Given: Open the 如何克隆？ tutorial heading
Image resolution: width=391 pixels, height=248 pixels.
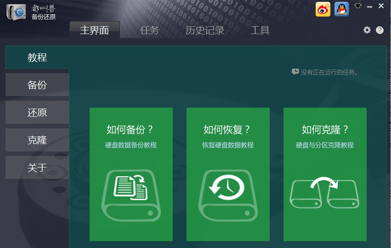Looking at the screenshot, I should tap(325, 130).
